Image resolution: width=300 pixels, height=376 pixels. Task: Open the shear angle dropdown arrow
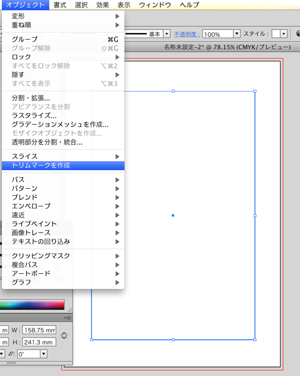pos(43,354)
